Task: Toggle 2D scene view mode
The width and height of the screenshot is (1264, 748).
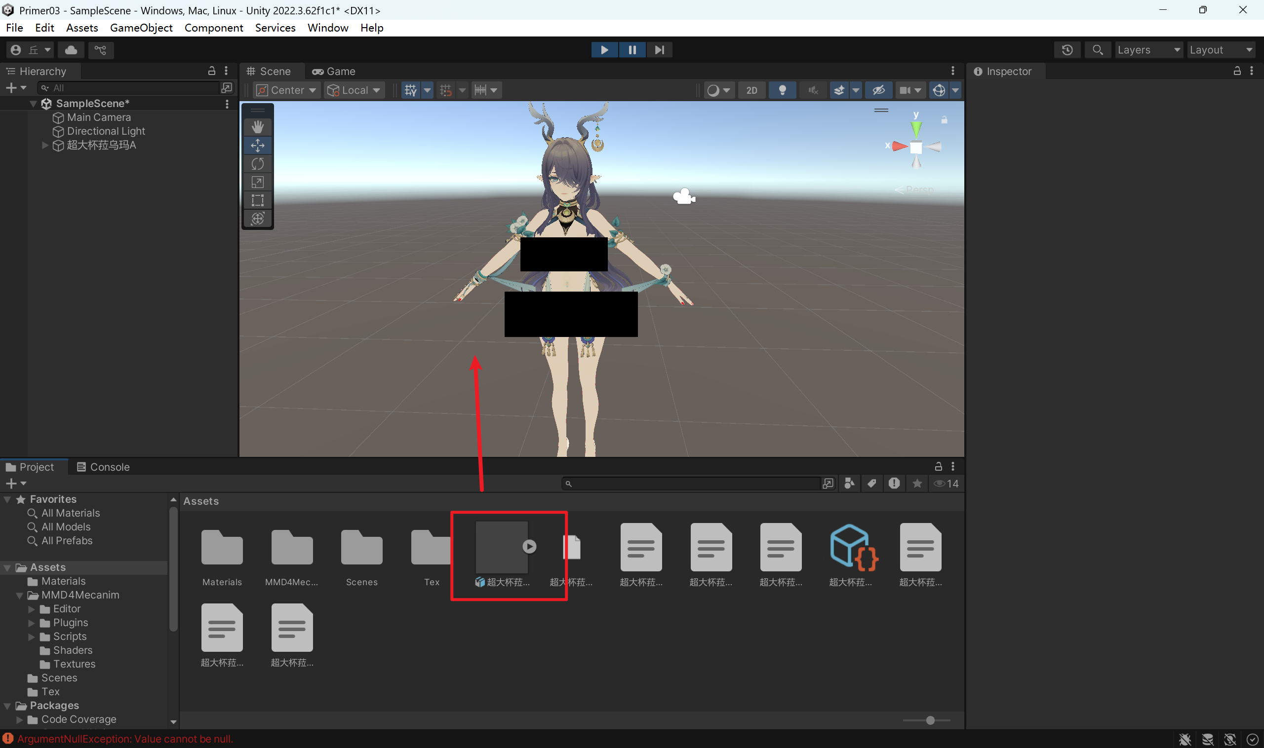Action: 751,90
